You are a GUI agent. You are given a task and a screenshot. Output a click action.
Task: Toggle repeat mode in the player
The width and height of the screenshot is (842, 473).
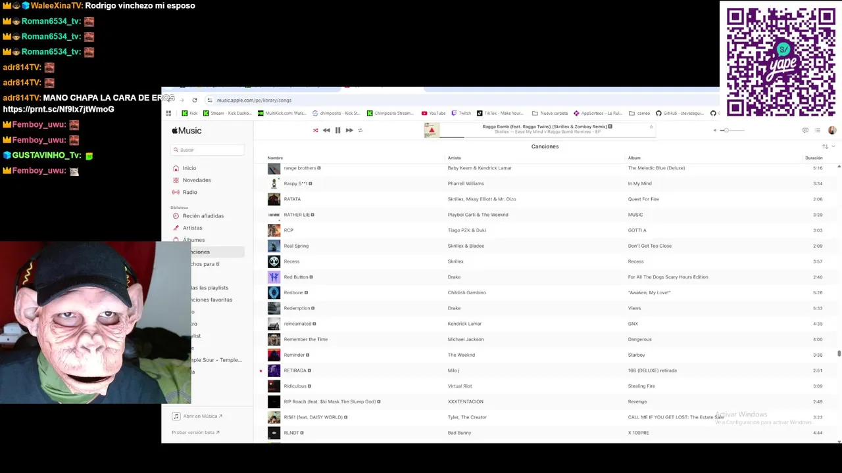tap(360, 130)
